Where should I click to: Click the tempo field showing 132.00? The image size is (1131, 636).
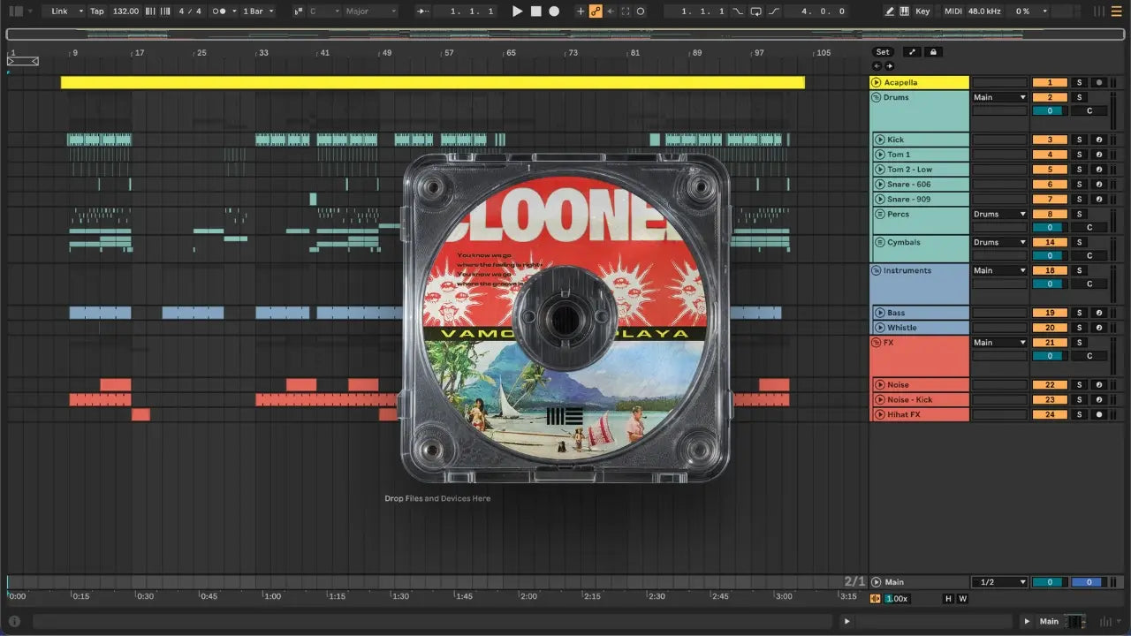[125, 11]
